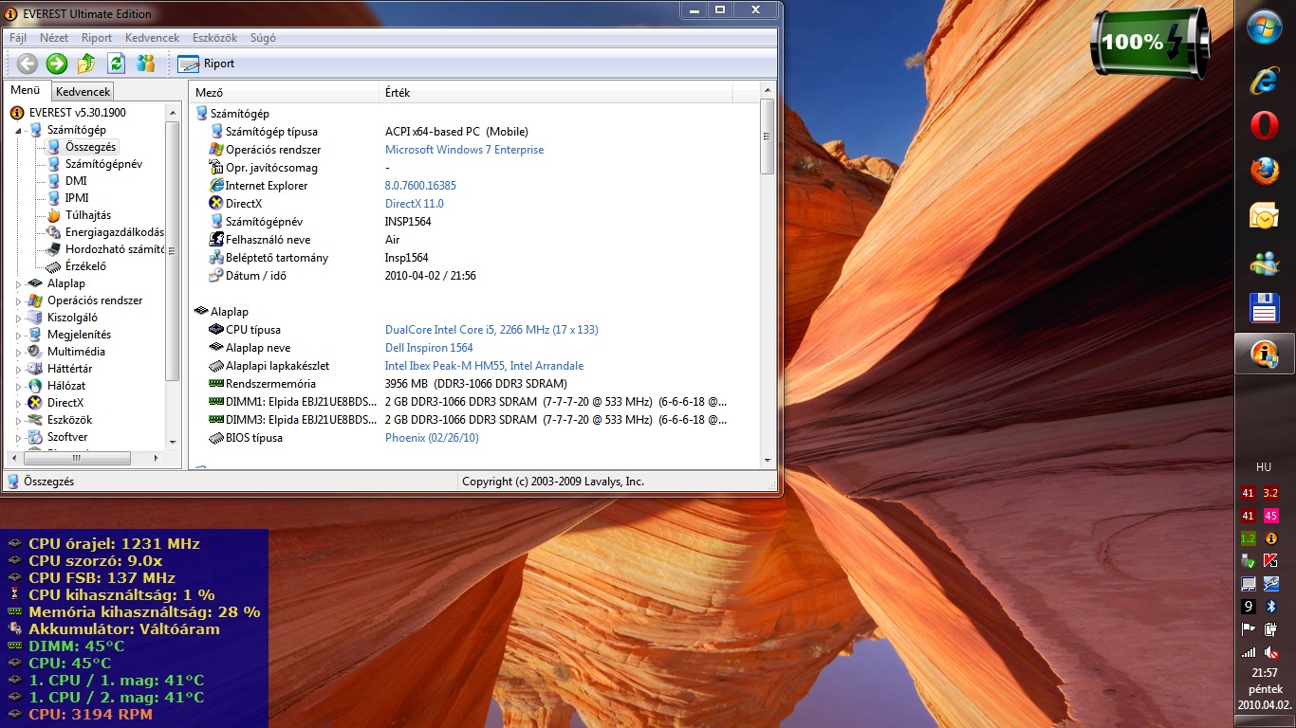Click the HU language indicator
Viewport: 1296px width, 728px height.
[1264, 467]
